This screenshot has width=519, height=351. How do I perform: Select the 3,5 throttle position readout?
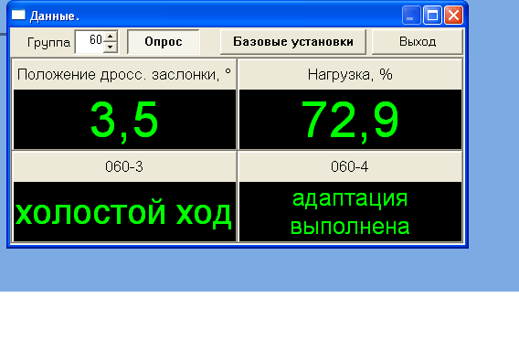124,120
